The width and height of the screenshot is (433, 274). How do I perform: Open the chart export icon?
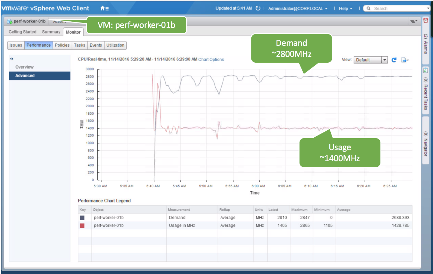click(404, 60)
